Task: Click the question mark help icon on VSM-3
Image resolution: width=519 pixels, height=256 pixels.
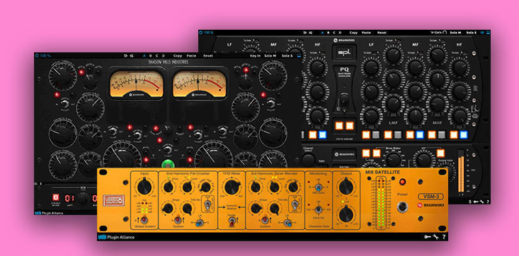Action: (x=443, y=237)
